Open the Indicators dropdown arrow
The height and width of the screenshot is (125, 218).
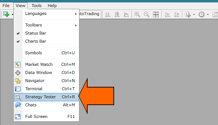194,15
